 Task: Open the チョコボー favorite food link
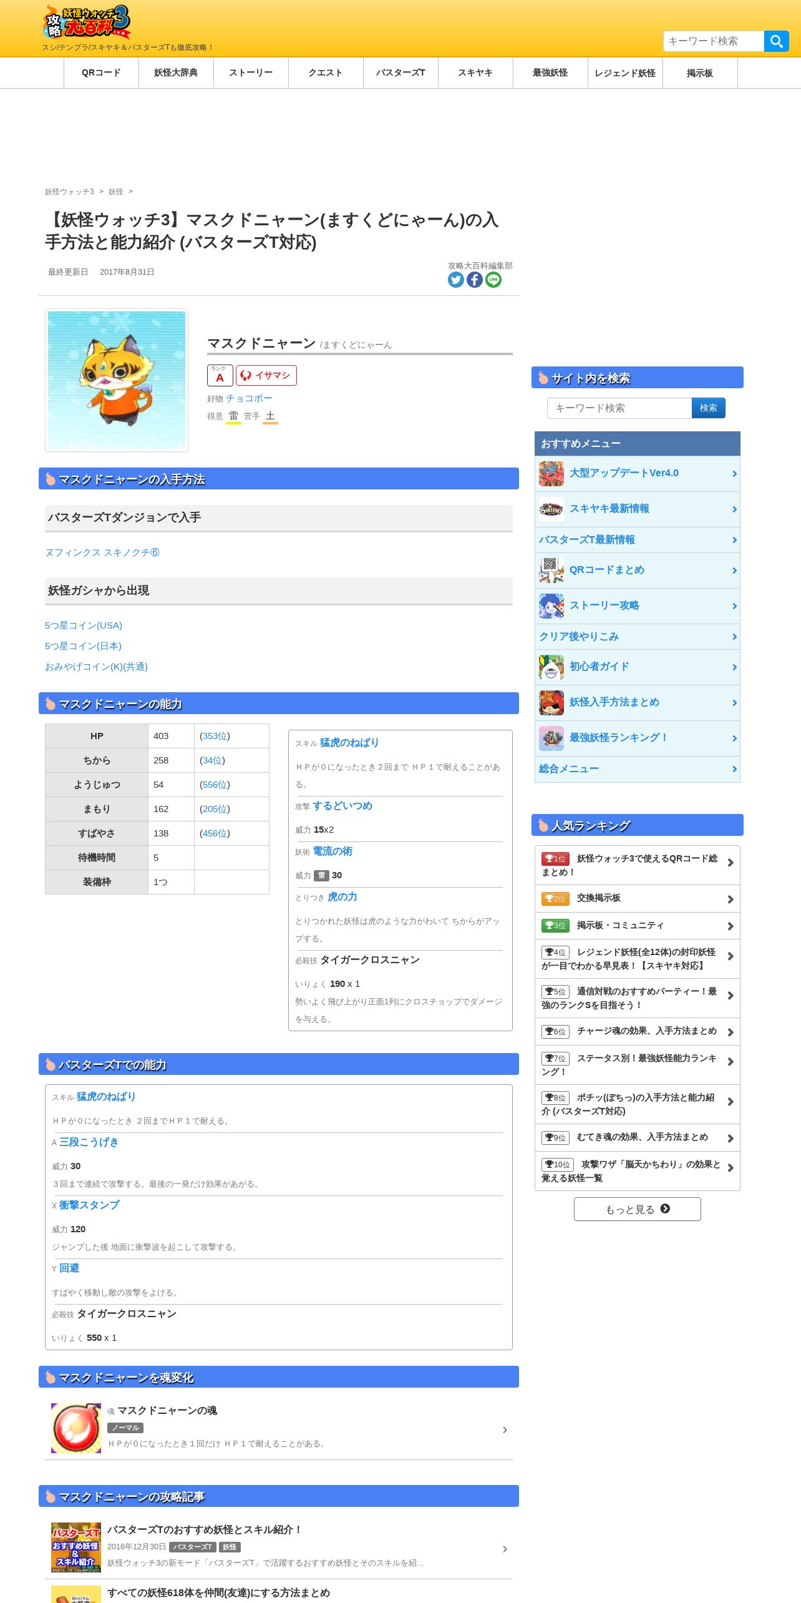click(x=249, y=398)
